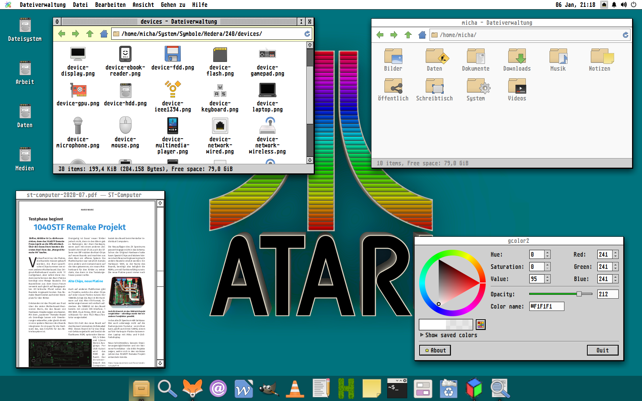Select device-hdd.png file

tap(125, 94)
